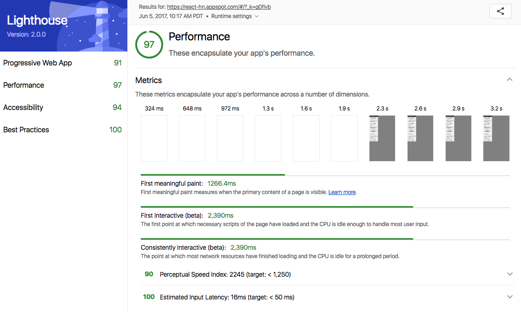Click the 1.3 s filmstrip frame

pyautogui.click(x=268, y=138)
